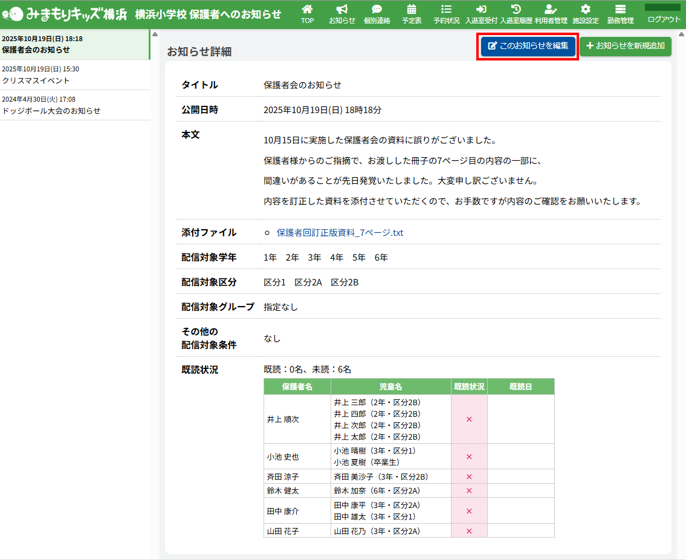Screen dimensions: 686x560
Task: Open 入退室受付 door icon
Action: click(x=481, y=10)
